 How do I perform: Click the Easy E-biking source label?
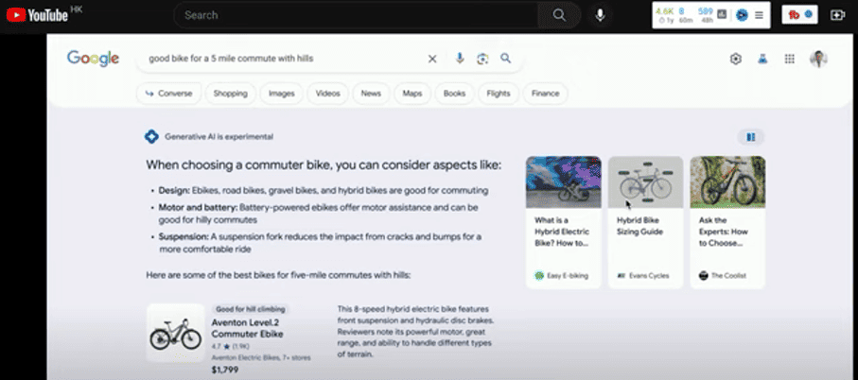pyautogui.click(x=561, y=276)
